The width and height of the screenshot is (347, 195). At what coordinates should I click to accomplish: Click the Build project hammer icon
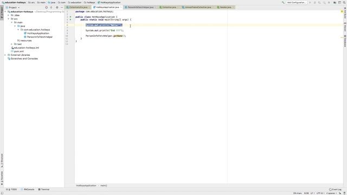283,2
